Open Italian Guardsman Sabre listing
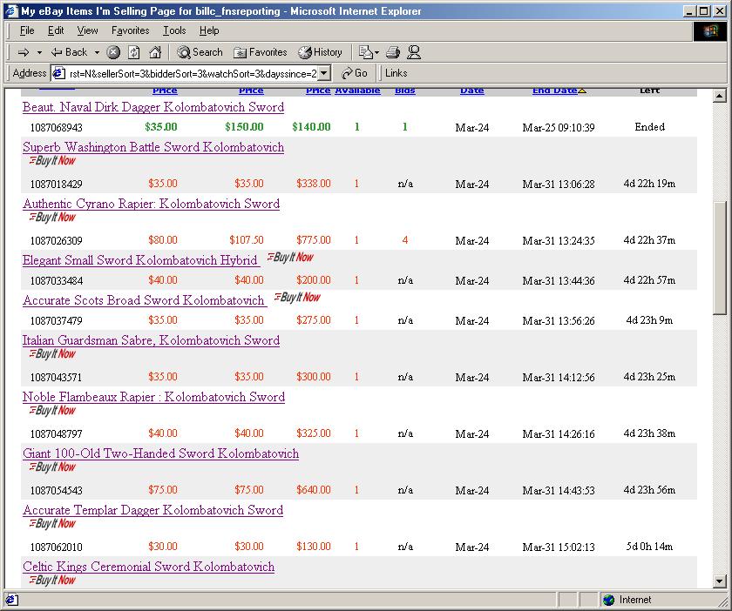 point(152,340)
